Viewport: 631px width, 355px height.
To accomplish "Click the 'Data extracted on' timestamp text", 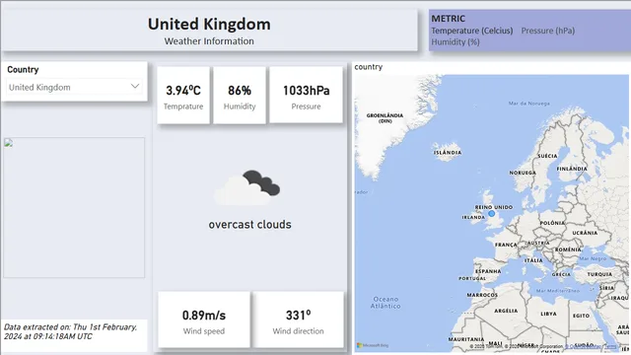I will [x=70, y=331].
